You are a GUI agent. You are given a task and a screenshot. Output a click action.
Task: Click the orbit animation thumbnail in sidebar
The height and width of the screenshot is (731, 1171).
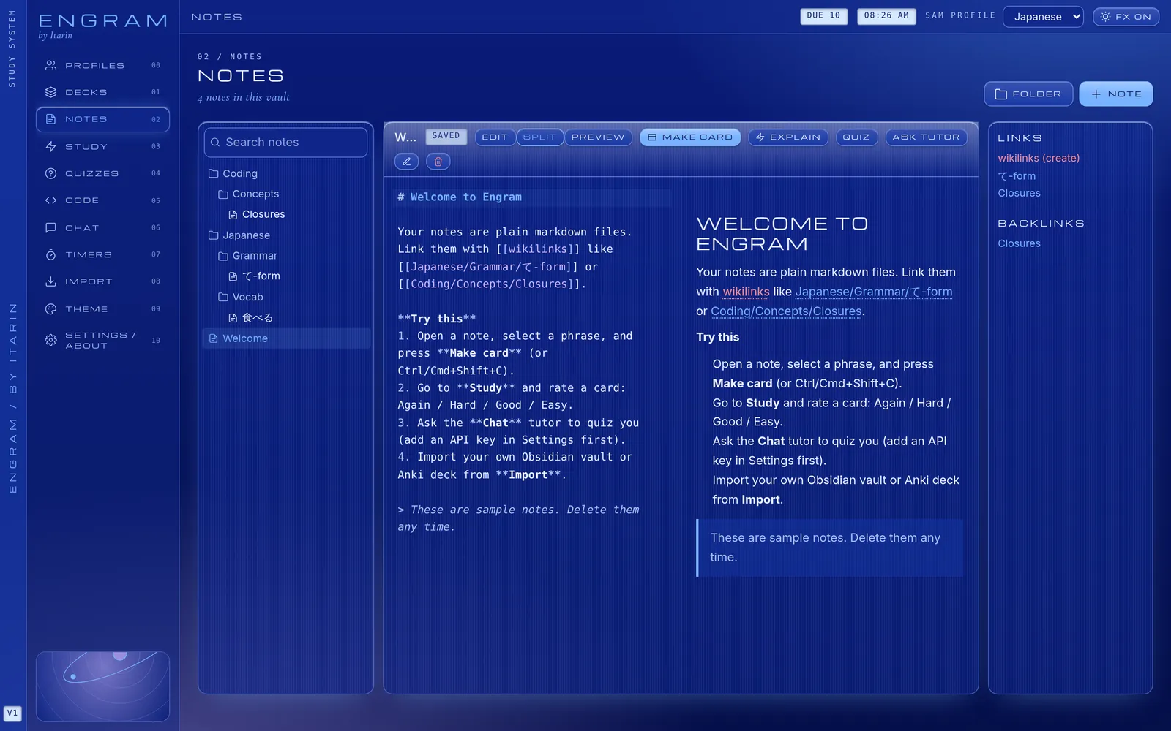click(102, 686)
